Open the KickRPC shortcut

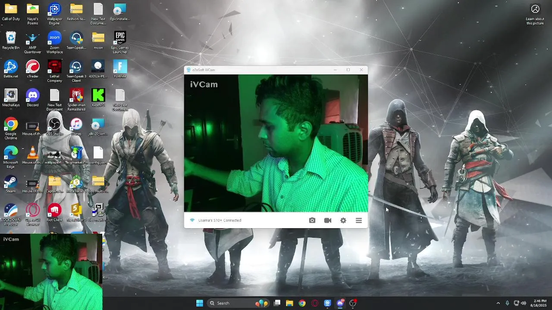click(98, 98)
